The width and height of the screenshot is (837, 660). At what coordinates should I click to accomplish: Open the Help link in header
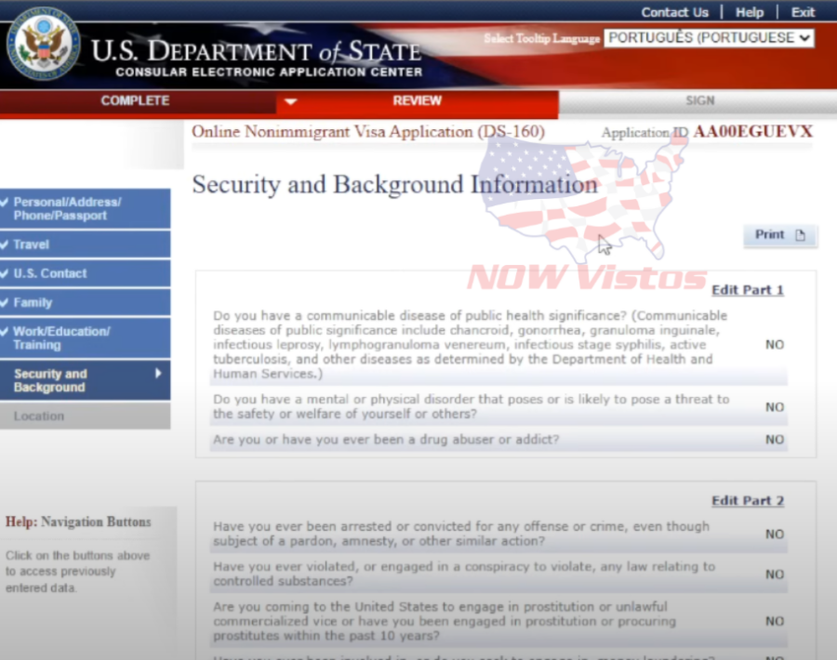point(750,12)
